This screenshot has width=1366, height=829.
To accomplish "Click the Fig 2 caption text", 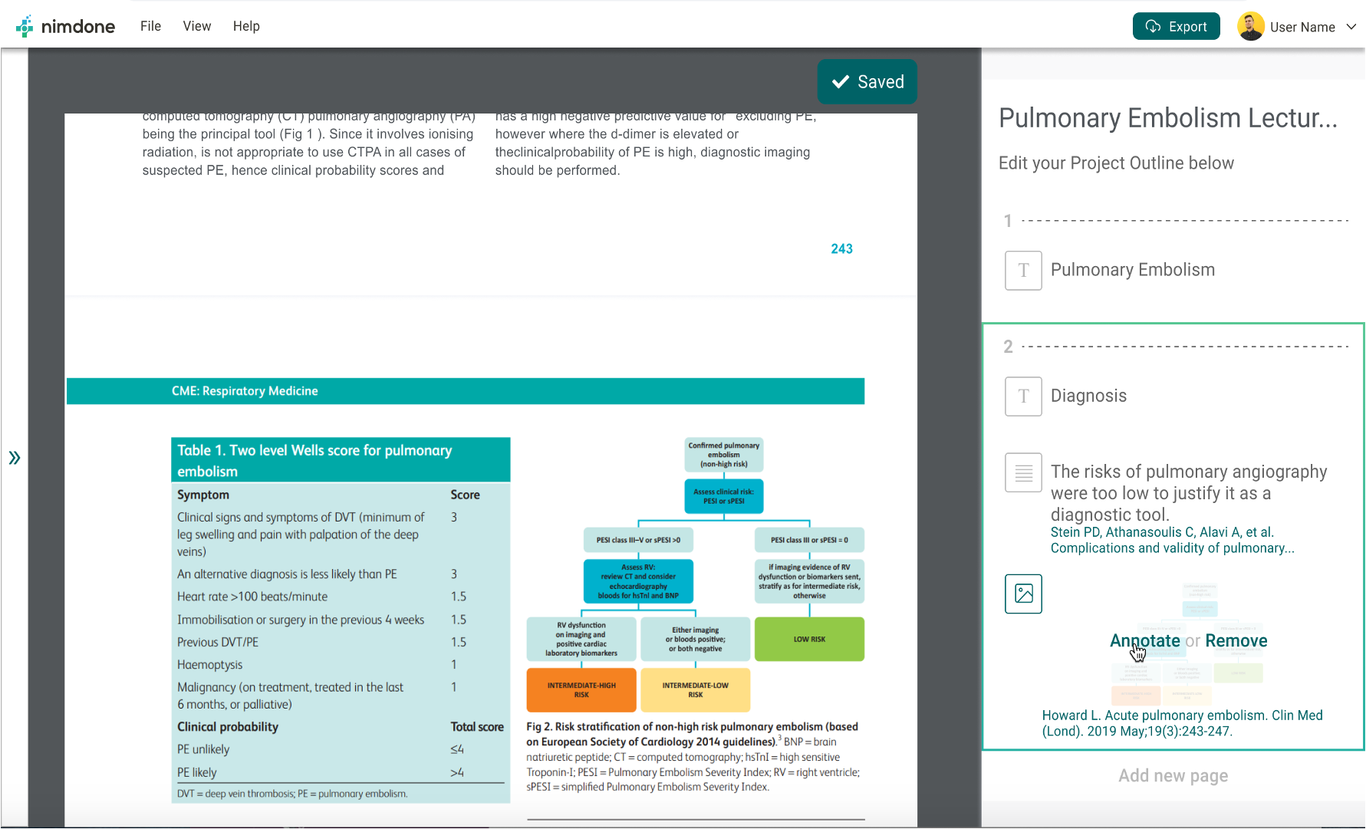I will 693,756.
